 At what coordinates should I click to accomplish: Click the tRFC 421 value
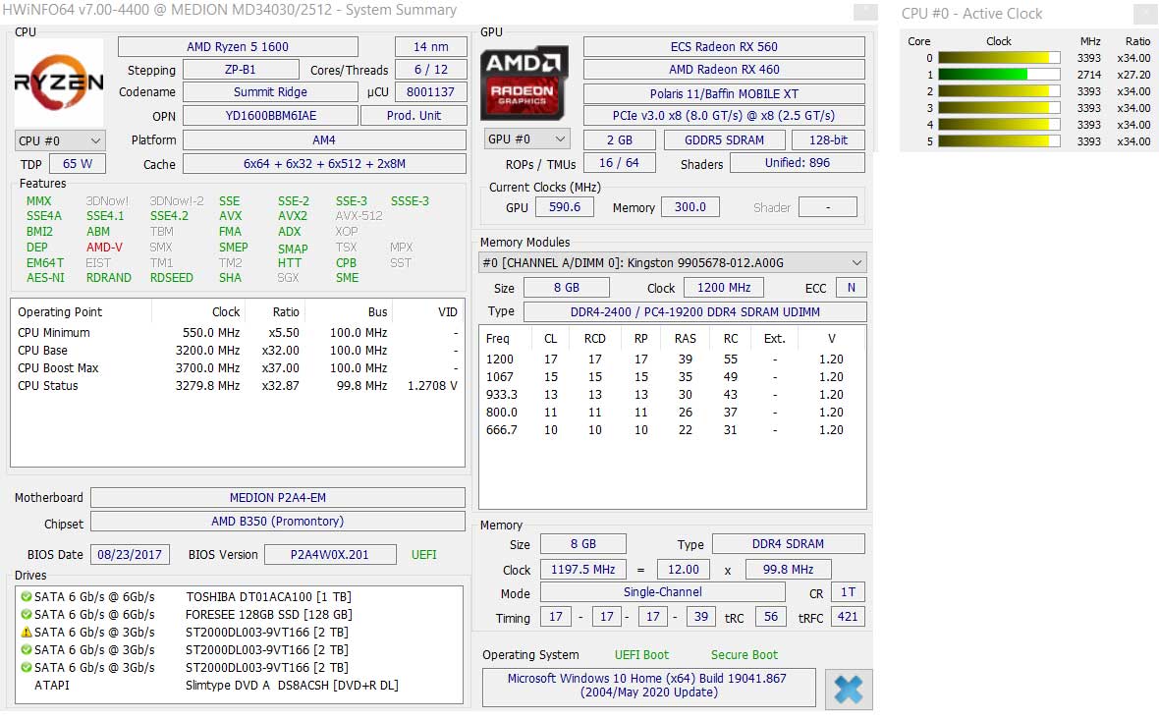(x=848, y=617)
